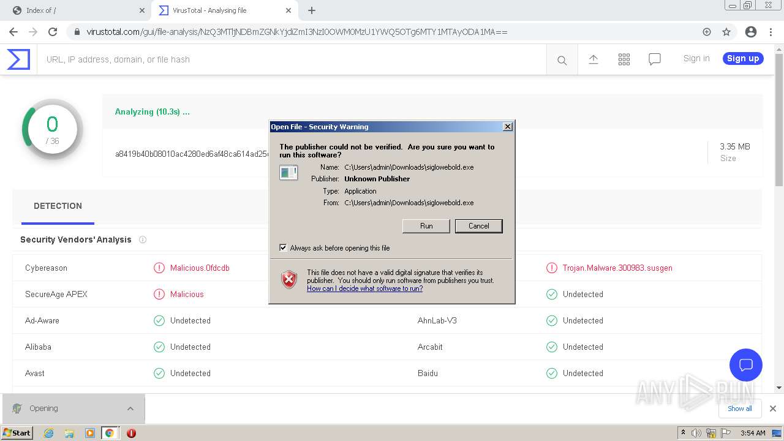The image size is (784, 441).
Task: Open the Start menu
Action: (17, 433)
